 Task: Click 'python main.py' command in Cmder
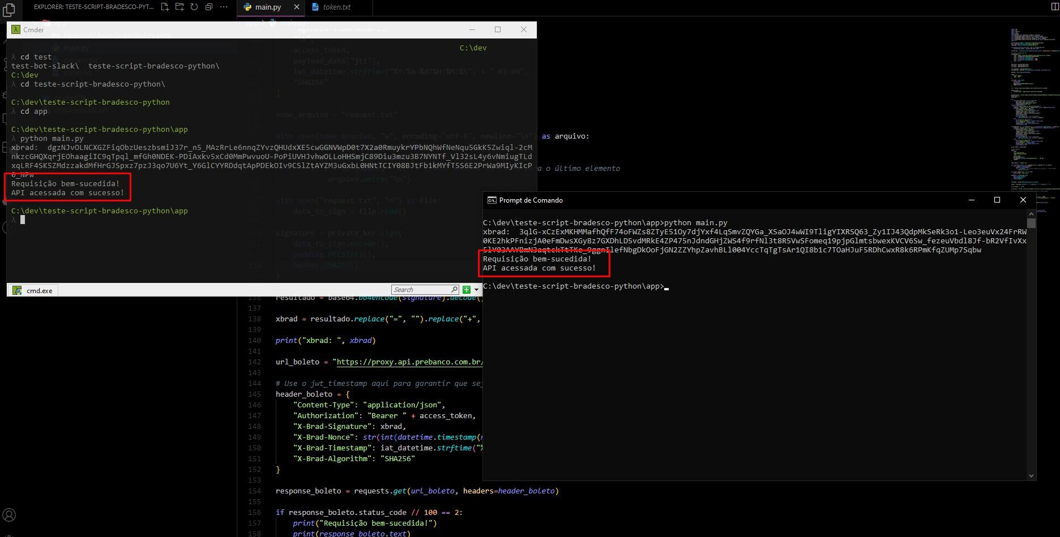click(52, 138)
